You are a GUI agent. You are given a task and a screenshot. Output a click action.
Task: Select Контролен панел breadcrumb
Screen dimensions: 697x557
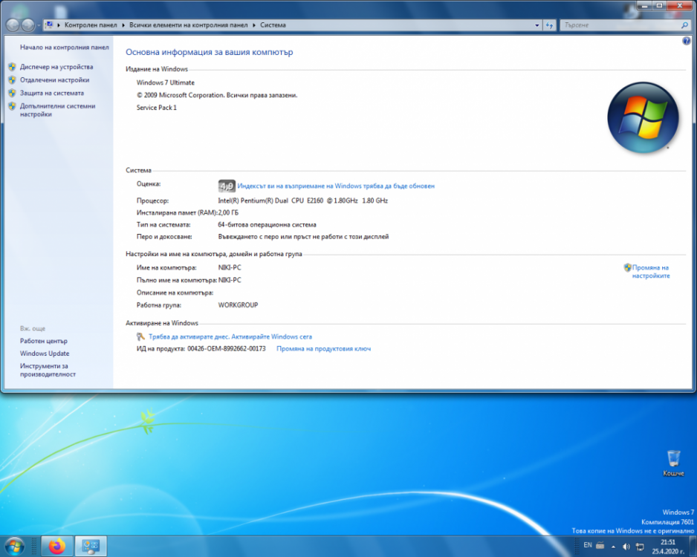(x=91, y=25)
